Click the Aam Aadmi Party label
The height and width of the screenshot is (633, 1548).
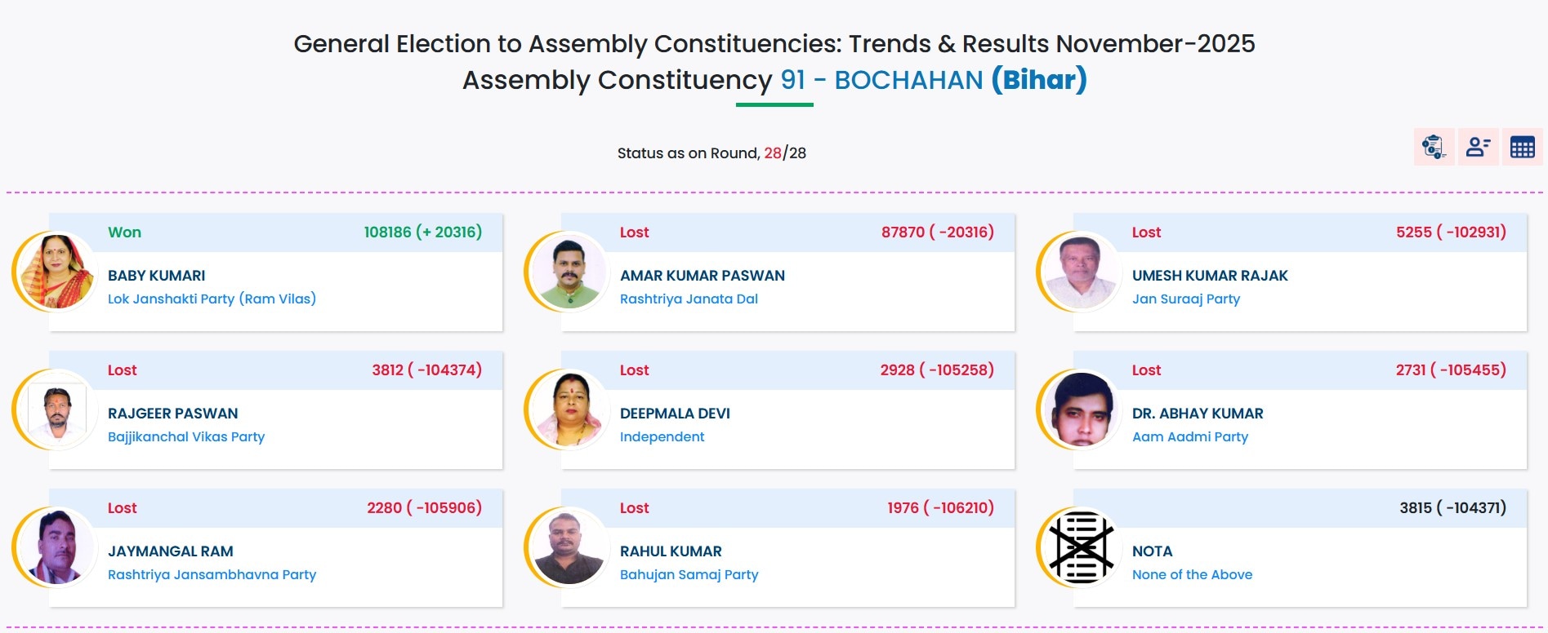(1189, 436)
